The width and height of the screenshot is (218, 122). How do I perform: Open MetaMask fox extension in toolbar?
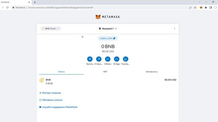[201, 7]
